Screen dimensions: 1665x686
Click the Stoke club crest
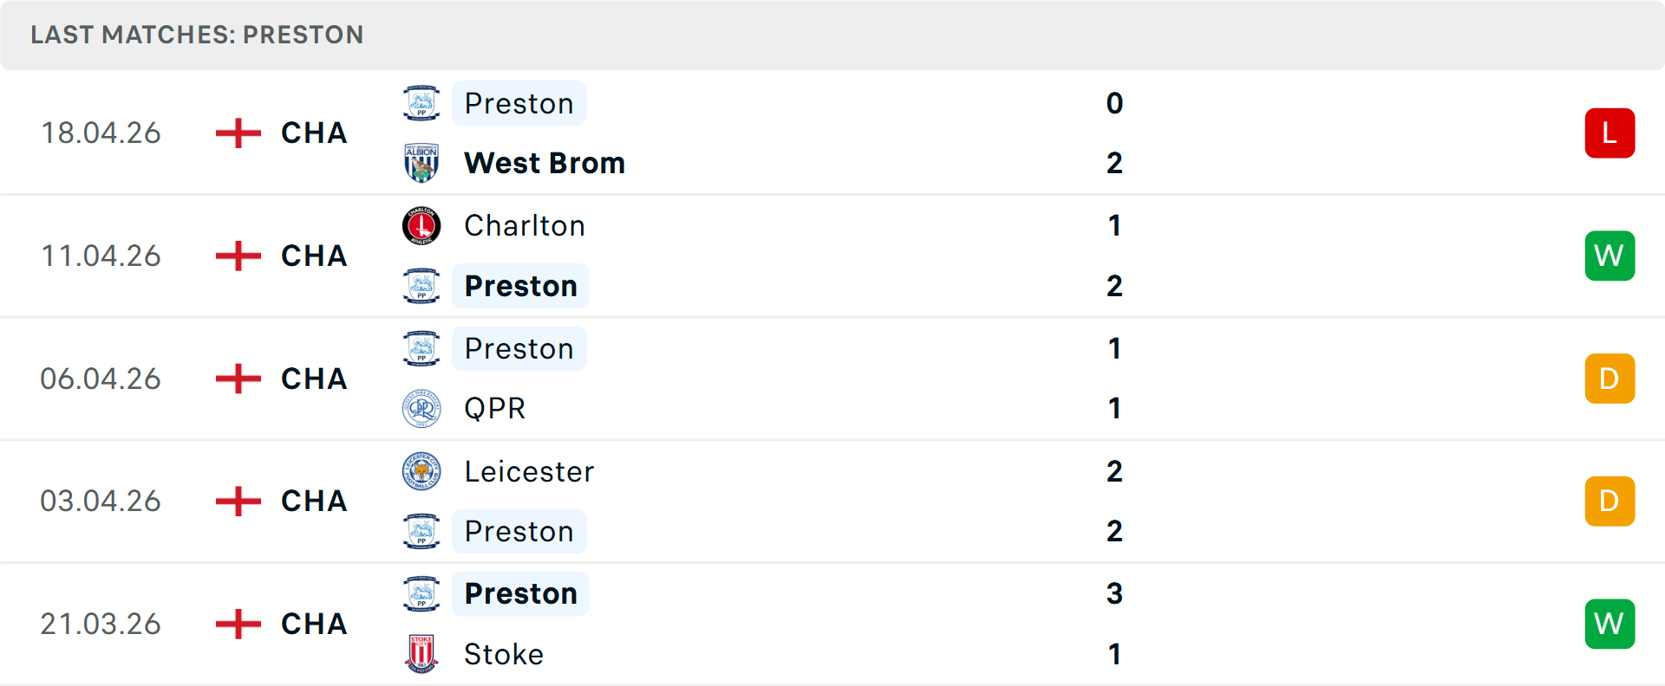pyautogui.click(x=421, y=654)
